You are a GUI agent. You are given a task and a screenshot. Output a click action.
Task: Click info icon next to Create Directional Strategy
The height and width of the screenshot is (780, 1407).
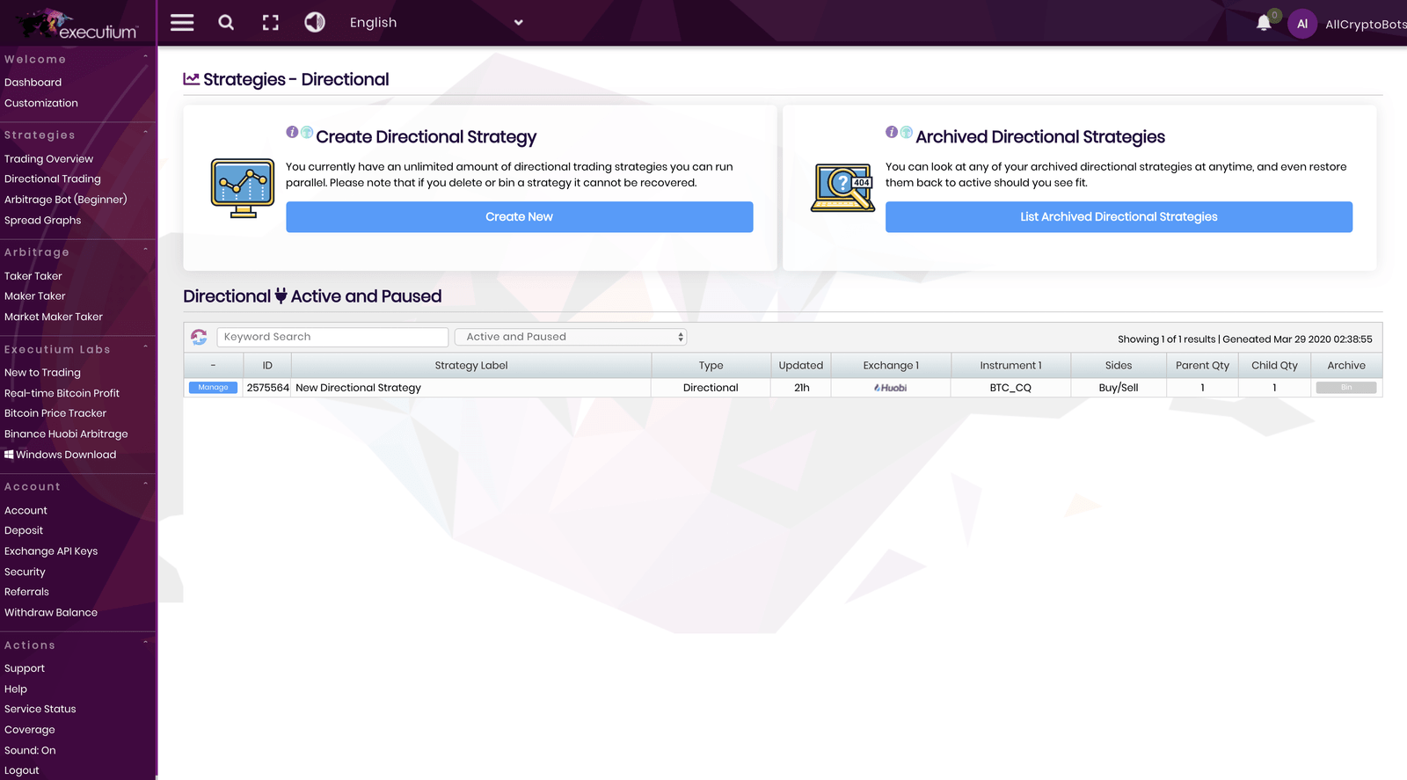click(292, 132)
